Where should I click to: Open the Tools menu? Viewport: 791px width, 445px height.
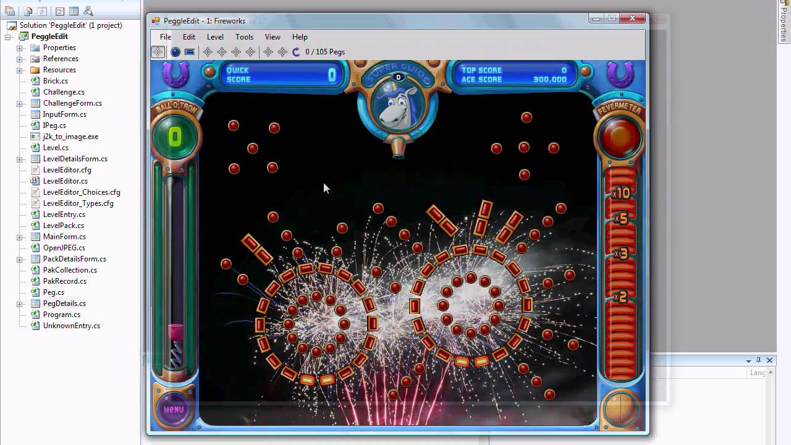tap(244, 37)
